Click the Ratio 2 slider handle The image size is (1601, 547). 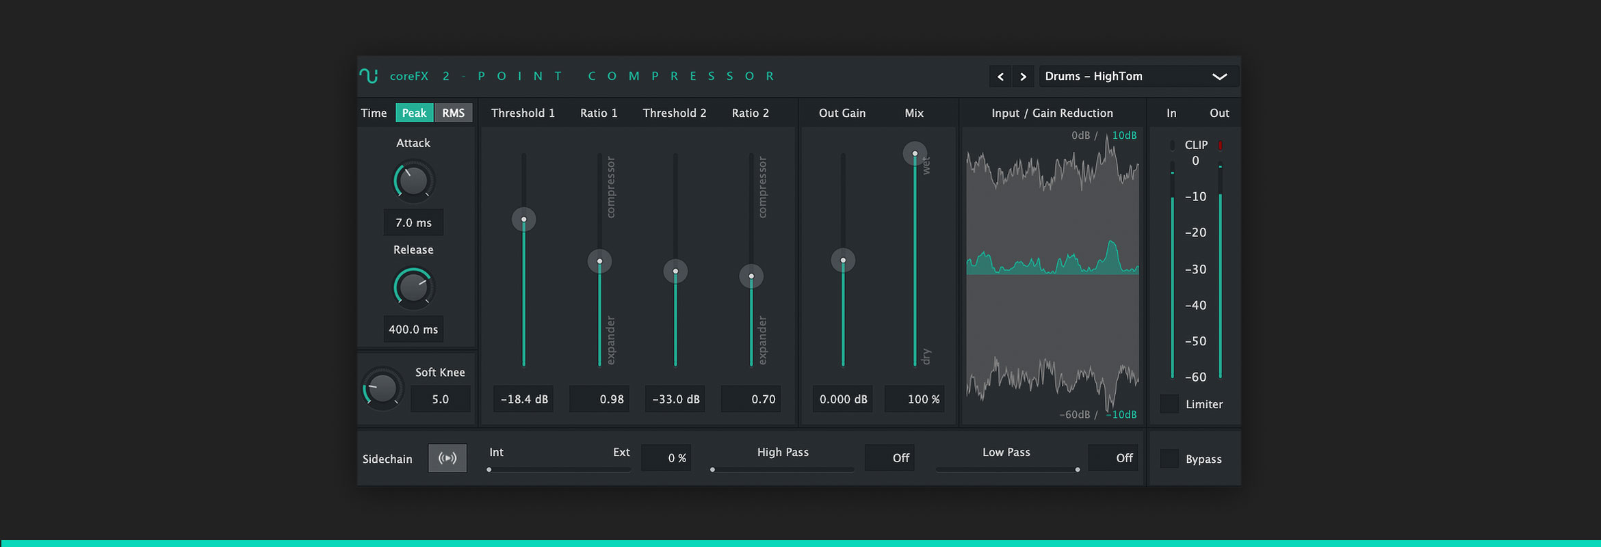[x=751, y=276]
